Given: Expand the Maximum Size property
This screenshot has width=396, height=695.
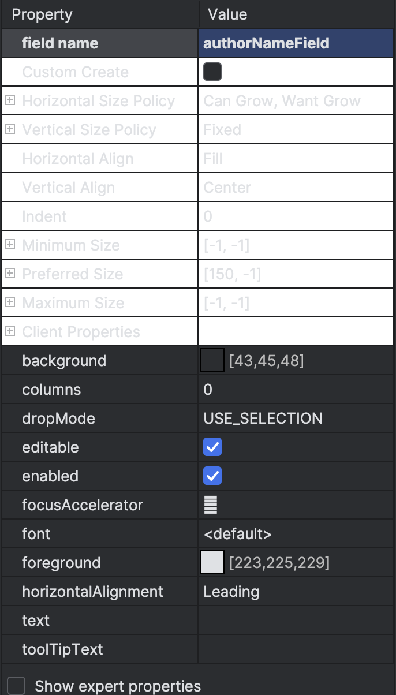Looking at the screenshot, I should tap(9, 302).
